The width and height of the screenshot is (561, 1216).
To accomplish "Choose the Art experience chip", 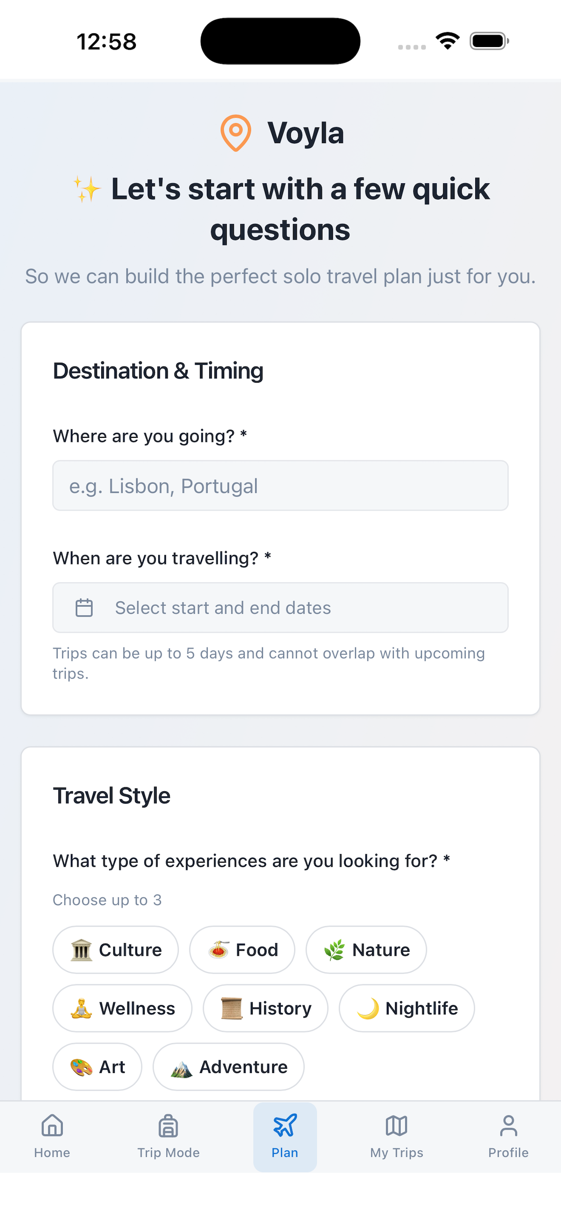I will click(97, 1067).
